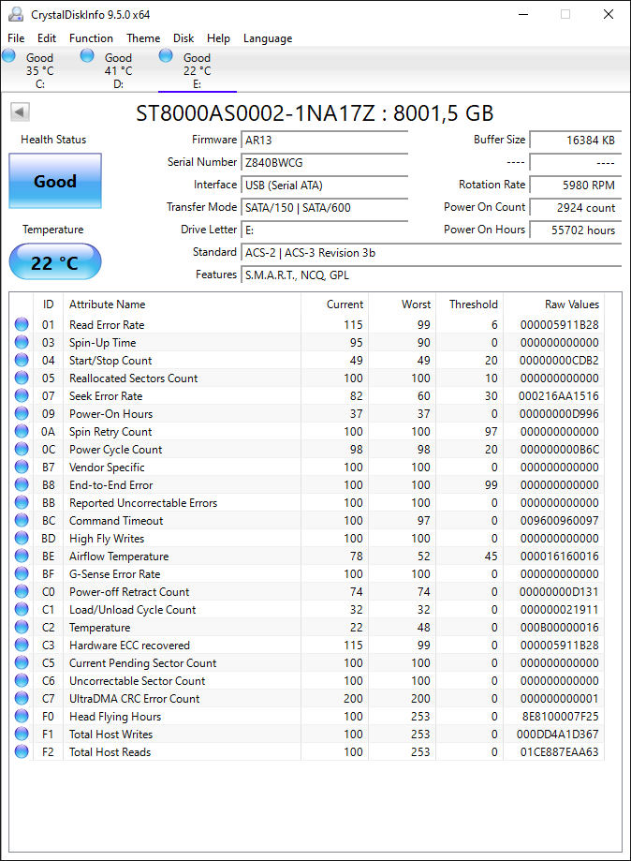Click status orb for End-to-End Error
The width and height of the screenshot is (631, 861).
[x=22, y=485]
